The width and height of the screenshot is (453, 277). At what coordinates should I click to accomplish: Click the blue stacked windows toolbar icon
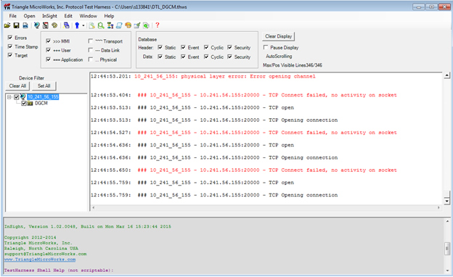click(x=67, y=25)
